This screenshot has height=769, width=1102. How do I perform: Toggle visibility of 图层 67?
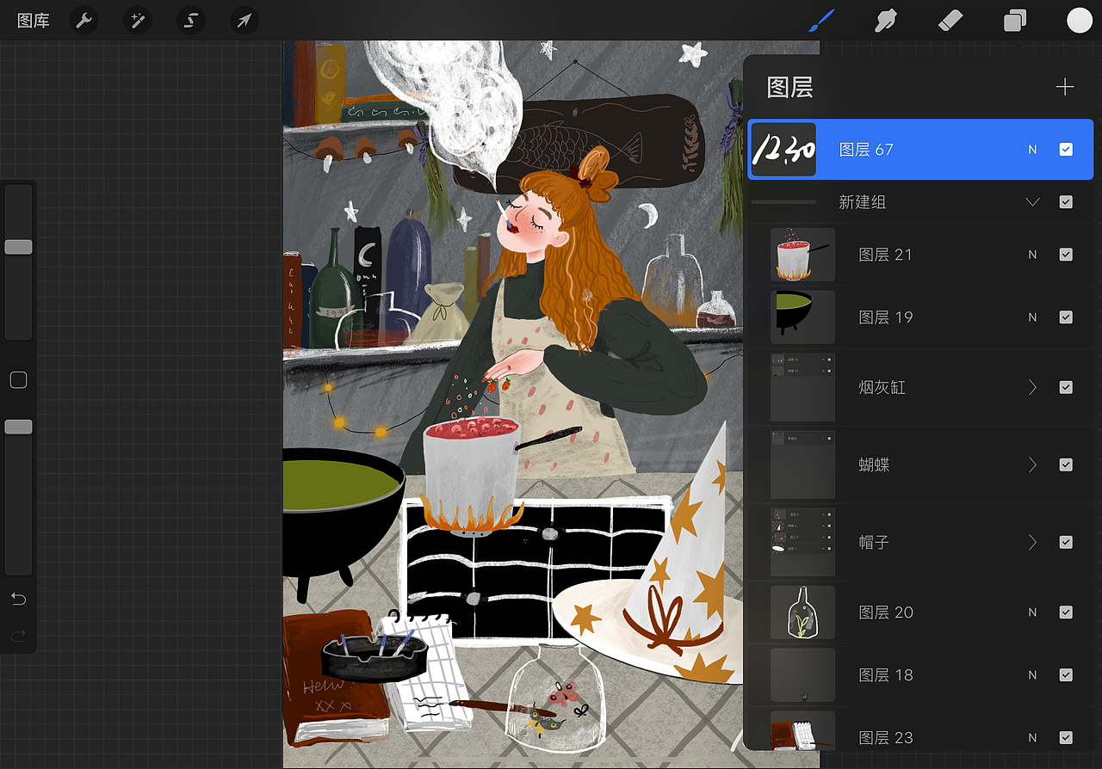tap(1066, 149)
